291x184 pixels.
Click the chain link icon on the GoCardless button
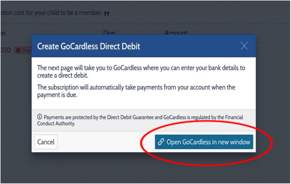[161, 142]
